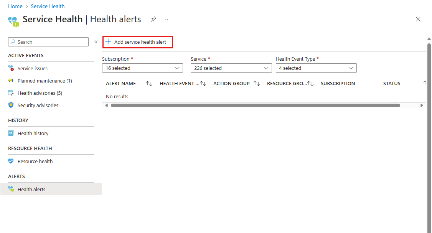Collapse the sidebar with double chevron
Viewport: 432px width, 233px height.
96,42
